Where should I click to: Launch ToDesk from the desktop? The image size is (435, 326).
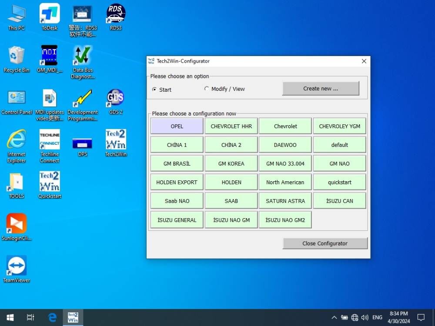point(50,17)
